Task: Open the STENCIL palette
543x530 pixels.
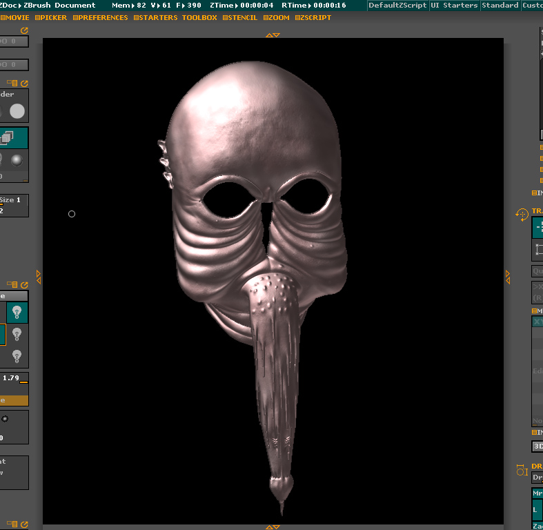Action: pyautogui.click(x=240, y=18)
